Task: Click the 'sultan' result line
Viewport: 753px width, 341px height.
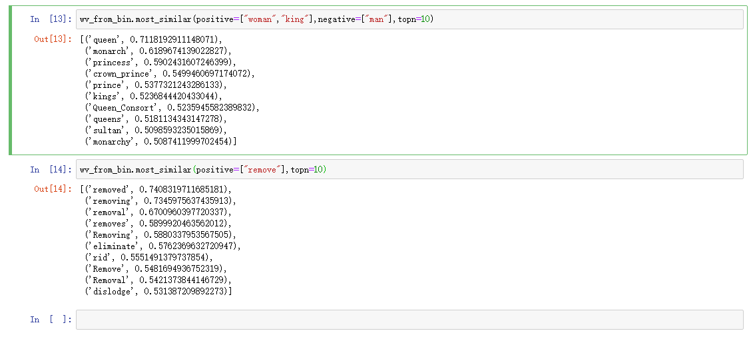Action: pos(156,130)
